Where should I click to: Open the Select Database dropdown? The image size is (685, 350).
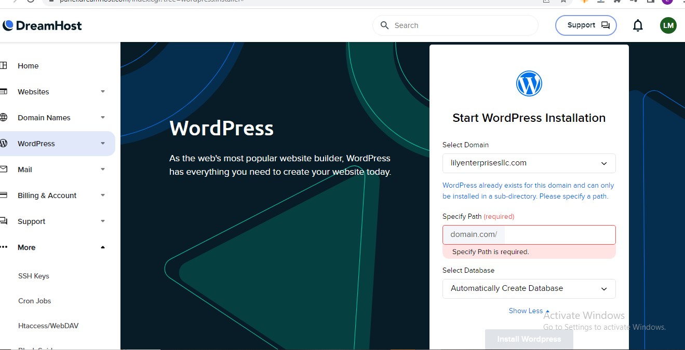coord(529,288)
